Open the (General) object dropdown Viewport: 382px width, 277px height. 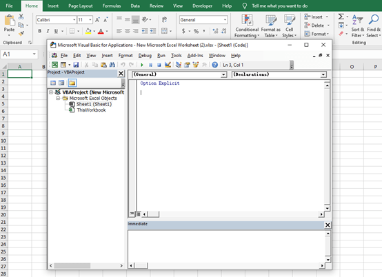pyautogui.click(x=223, y=74)
